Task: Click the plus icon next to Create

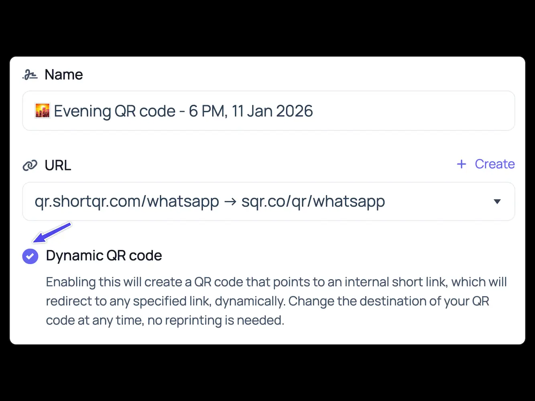Action: [461, 164]
